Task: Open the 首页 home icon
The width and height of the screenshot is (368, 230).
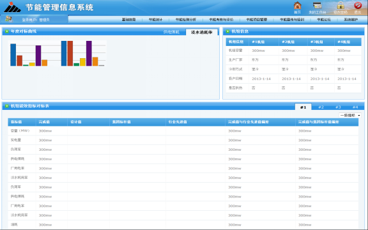Action: point(297,5)
